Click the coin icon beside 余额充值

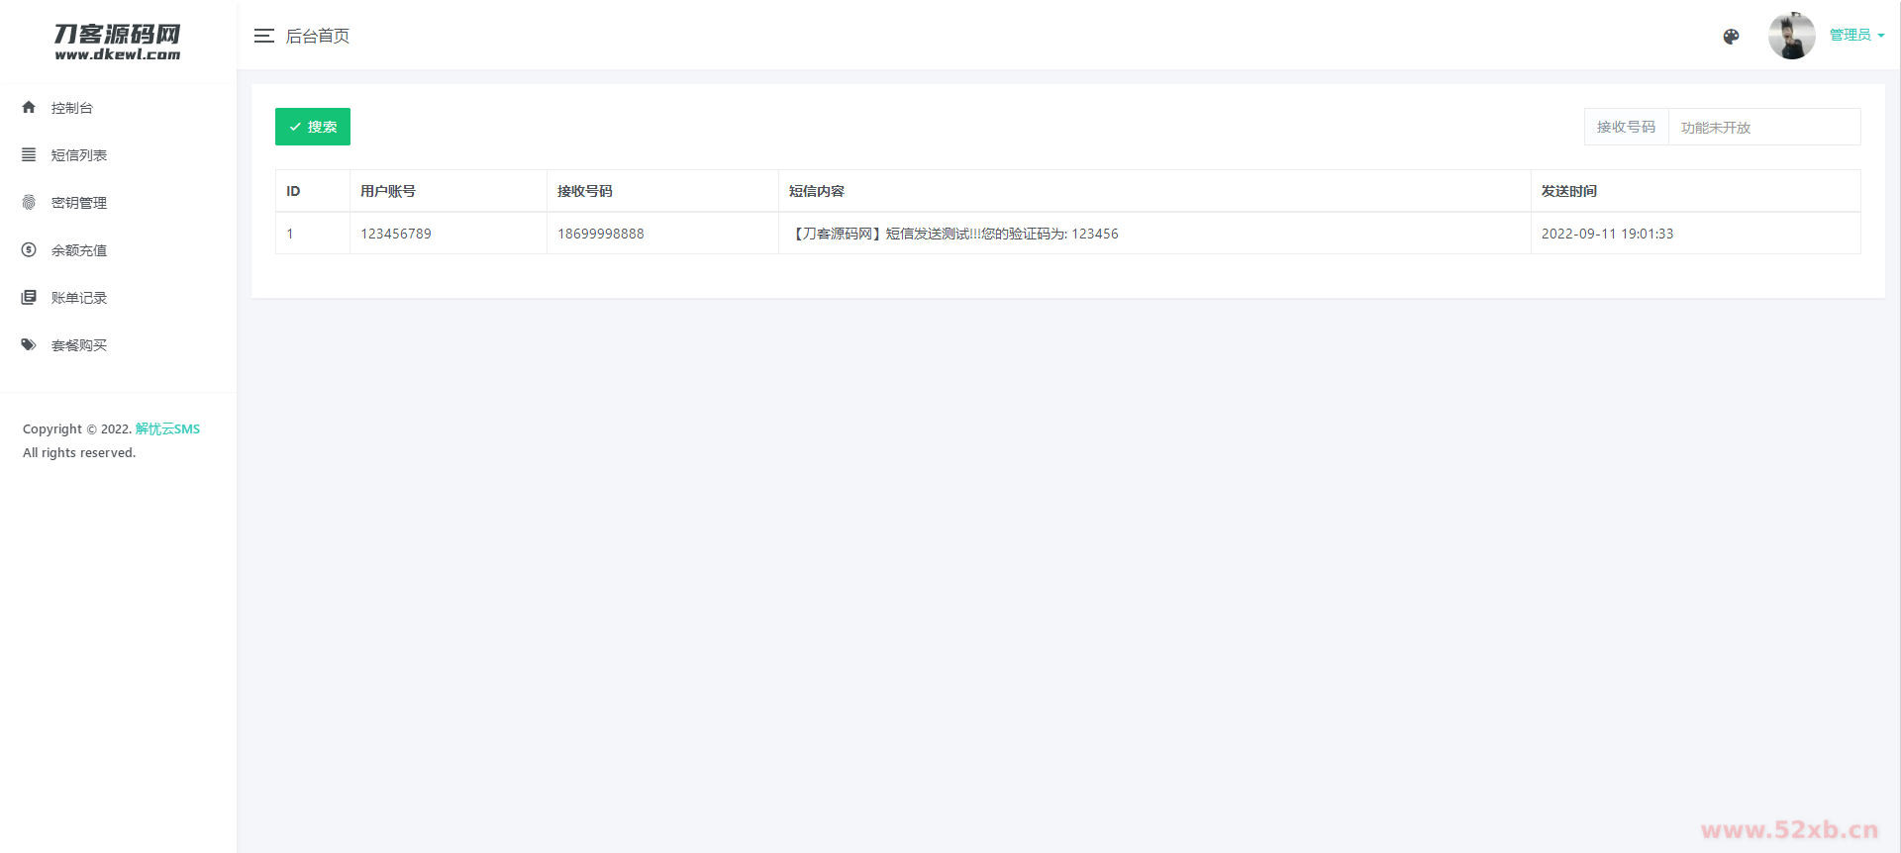[29, 249]
